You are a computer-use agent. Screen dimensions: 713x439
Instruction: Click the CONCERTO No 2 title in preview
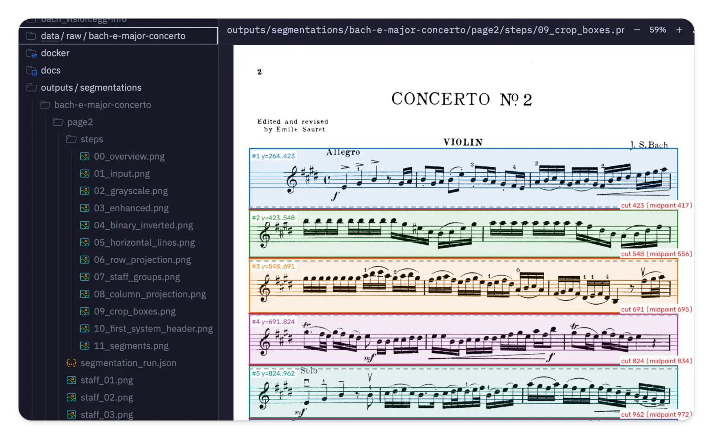coord(462,99)
